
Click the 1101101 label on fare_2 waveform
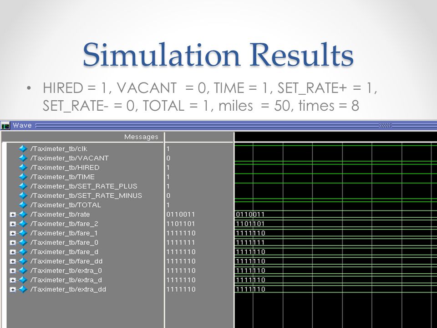pos(250,223)
